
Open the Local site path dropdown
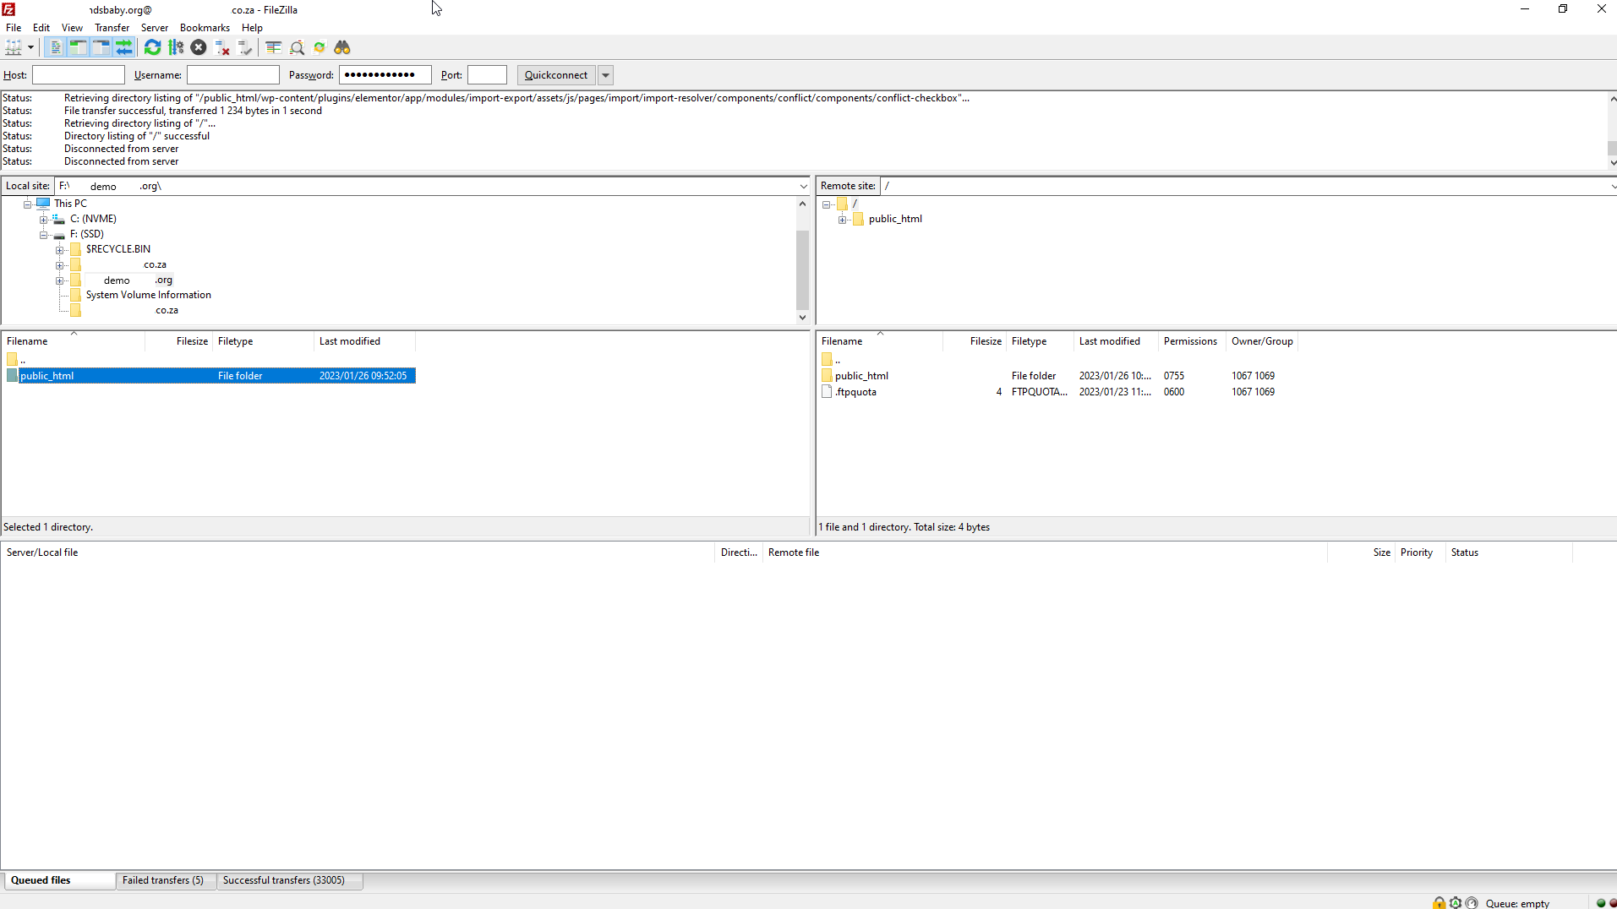[803, 186]
